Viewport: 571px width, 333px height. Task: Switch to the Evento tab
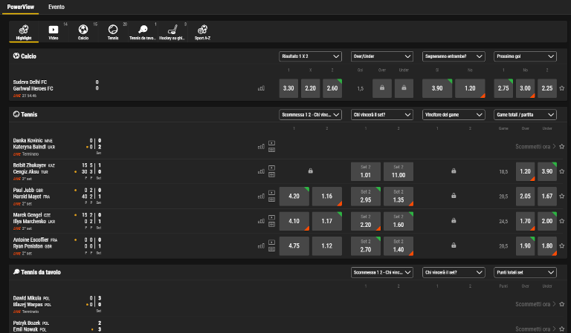56,6
